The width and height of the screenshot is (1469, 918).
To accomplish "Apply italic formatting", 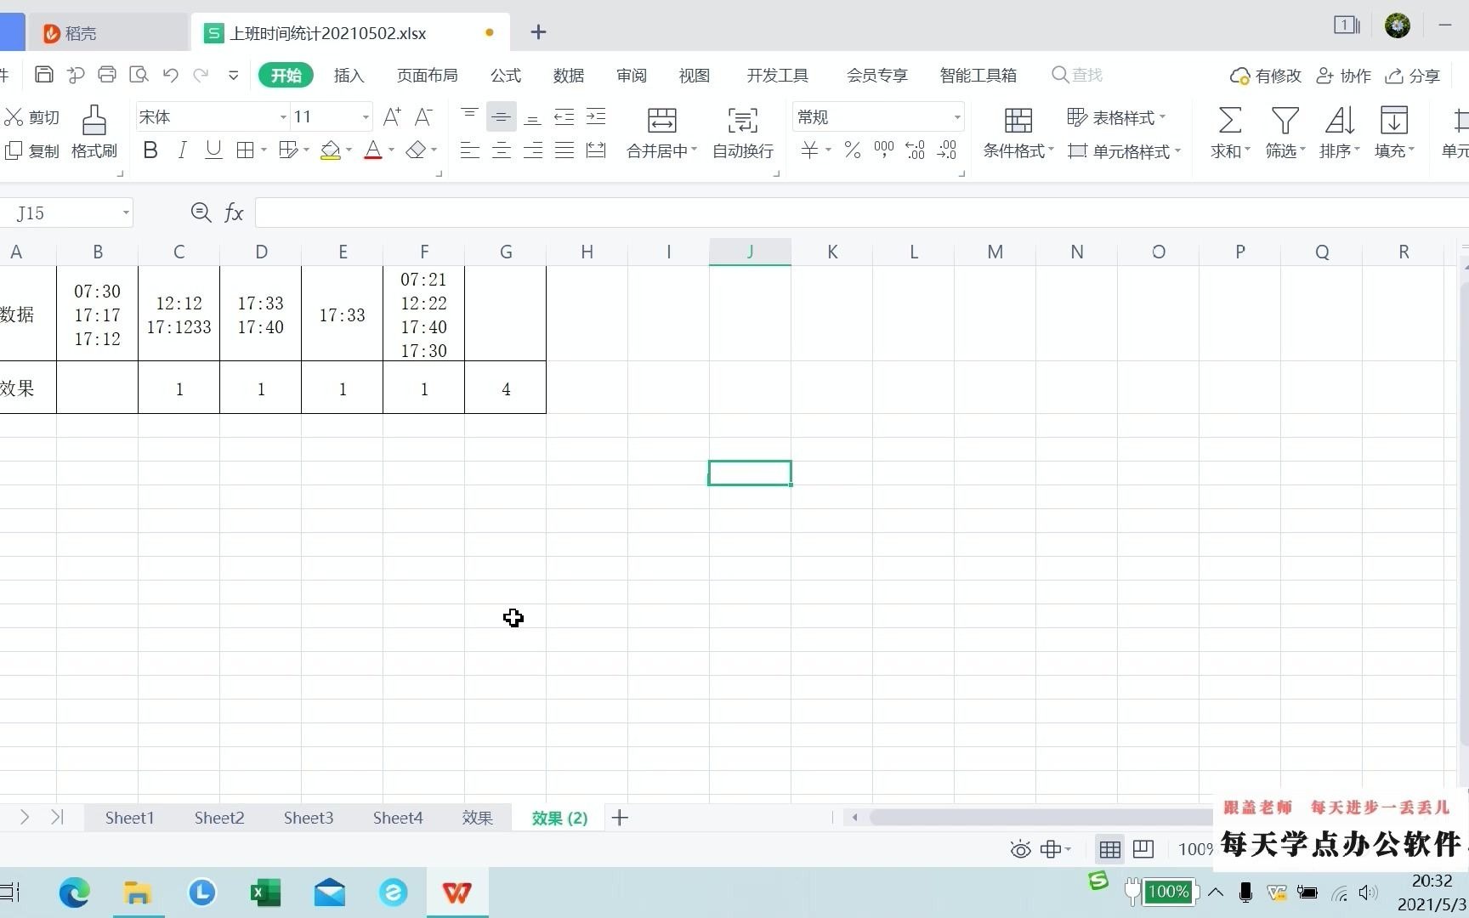I will click(181, 150).
